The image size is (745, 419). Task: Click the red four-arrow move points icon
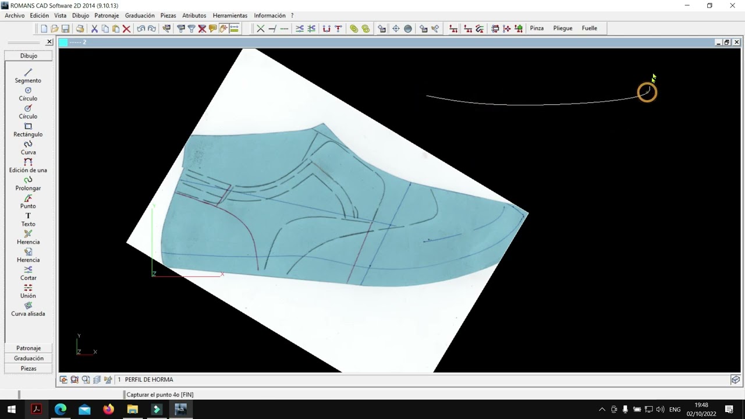coord(507,29)
